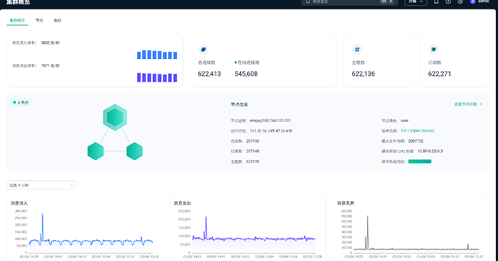Viewport: 498px width, 261px height.
Task: Switch to the 指标 (Metrics) tab
Action: (x=58, y=20)
